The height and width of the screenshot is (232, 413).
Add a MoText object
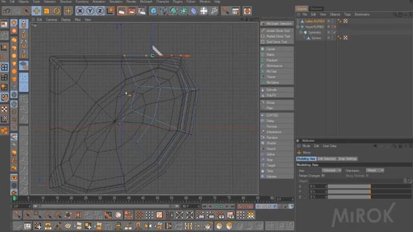coord(277,72)
